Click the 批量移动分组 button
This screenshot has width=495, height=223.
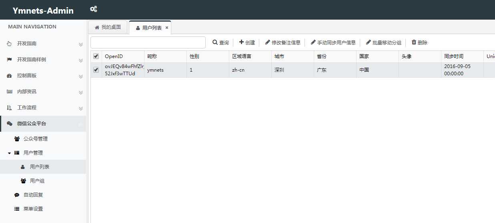click(x=383, y=42)
